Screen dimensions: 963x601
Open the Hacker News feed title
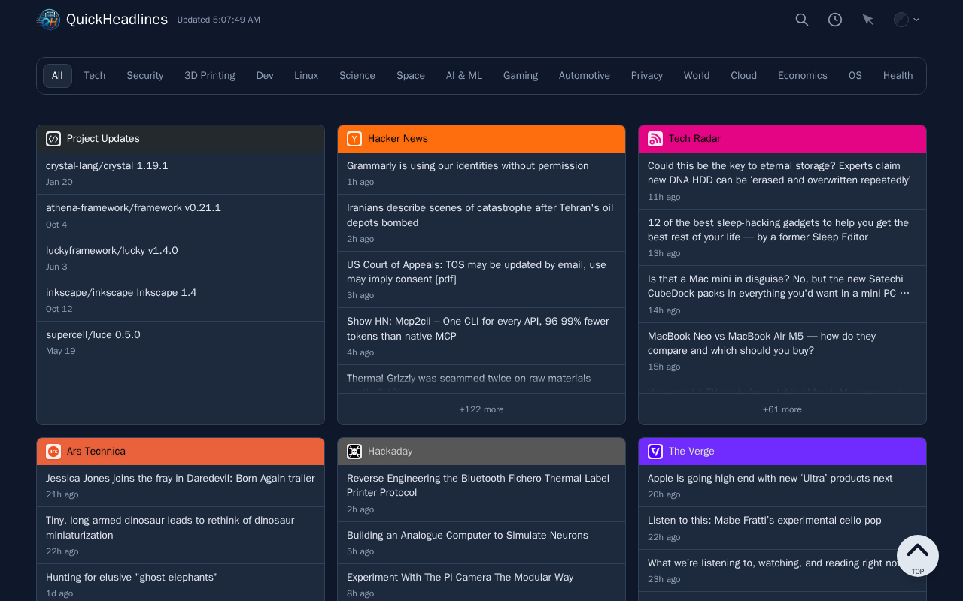coord(398,139)
